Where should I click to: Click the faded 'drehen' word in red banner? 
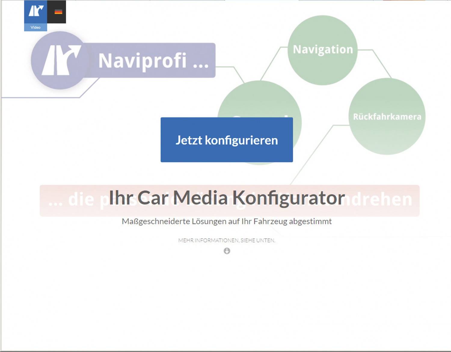coord(382,200)
